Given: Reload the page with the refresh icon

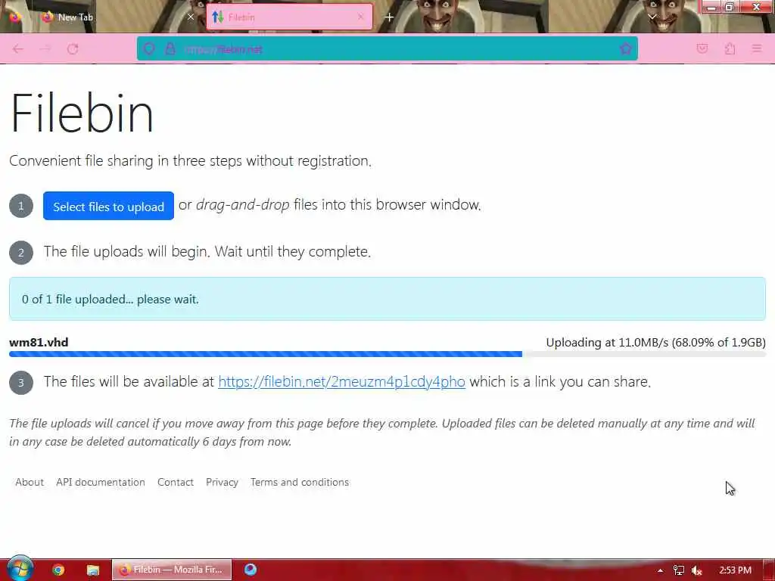Looking at the screenshot, I should pos(73,49).
